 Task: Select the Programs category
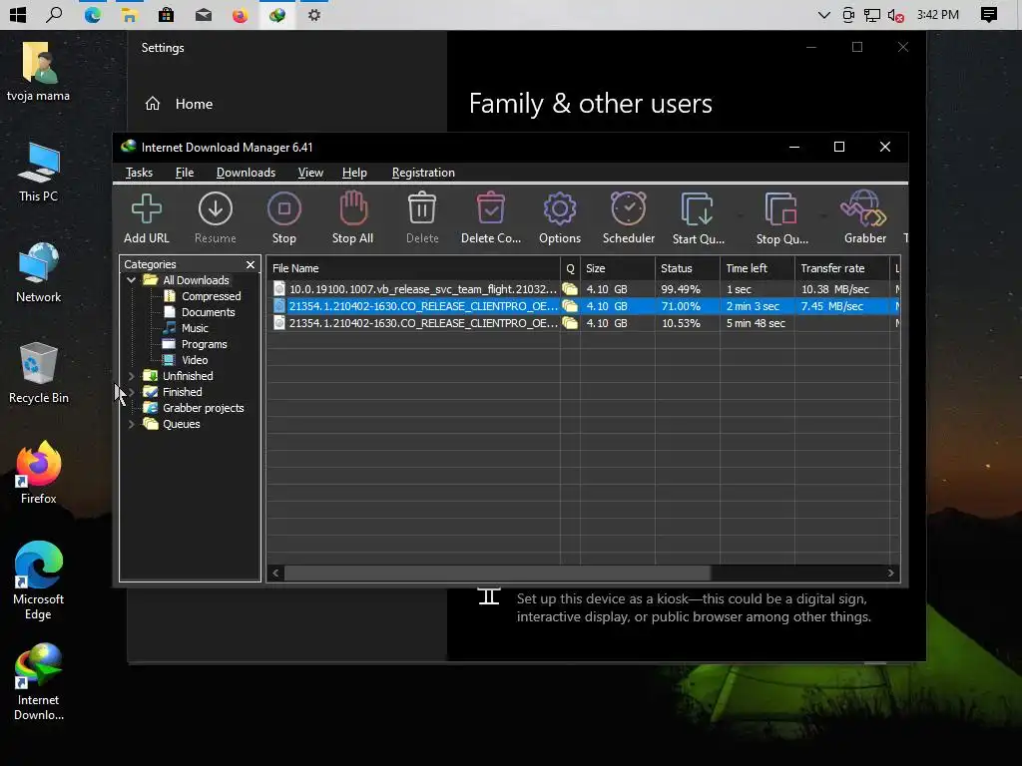[204, 344]
